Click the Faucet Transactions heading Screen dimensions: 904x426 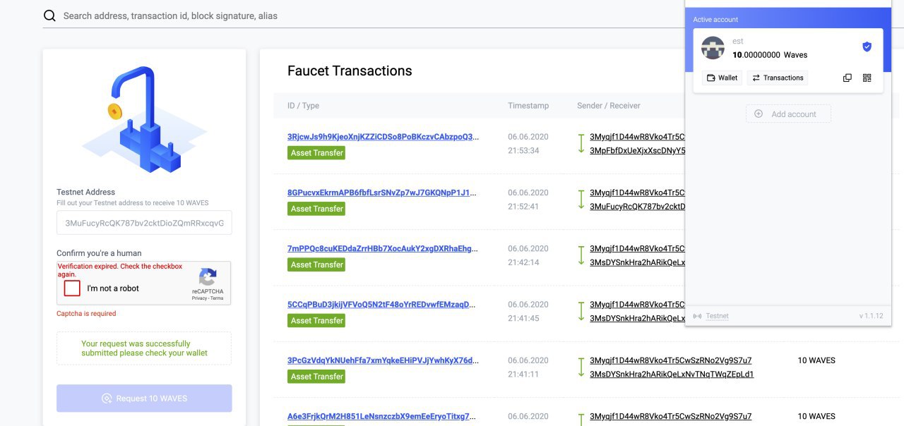(x=350, y=71)
